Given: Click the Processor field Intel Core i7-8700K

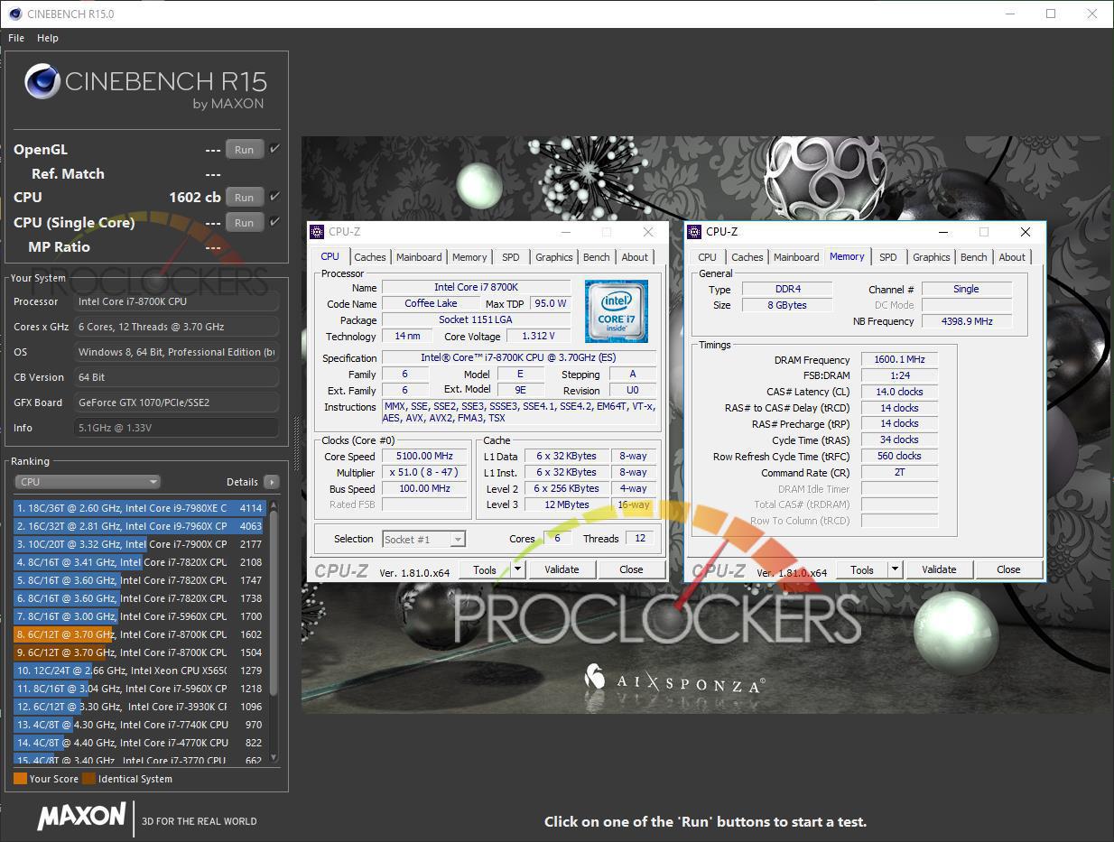Looking at the screenshot, I should point(176,301).
